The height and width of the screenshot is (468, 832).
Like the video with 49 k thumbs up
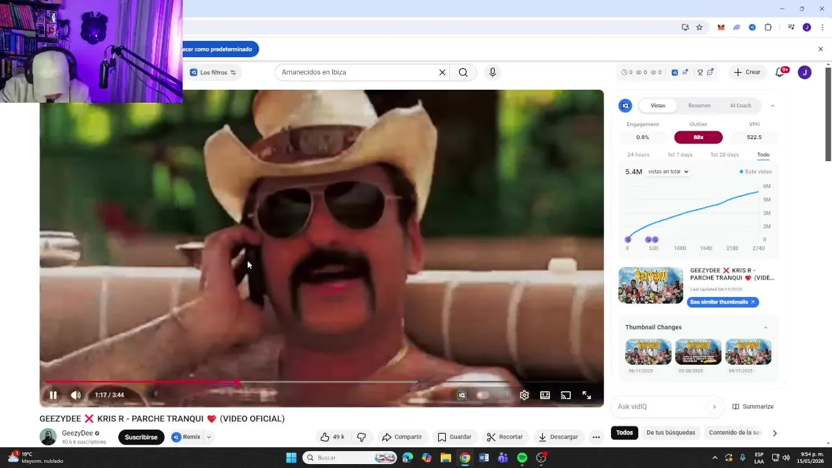click(332, 437)
